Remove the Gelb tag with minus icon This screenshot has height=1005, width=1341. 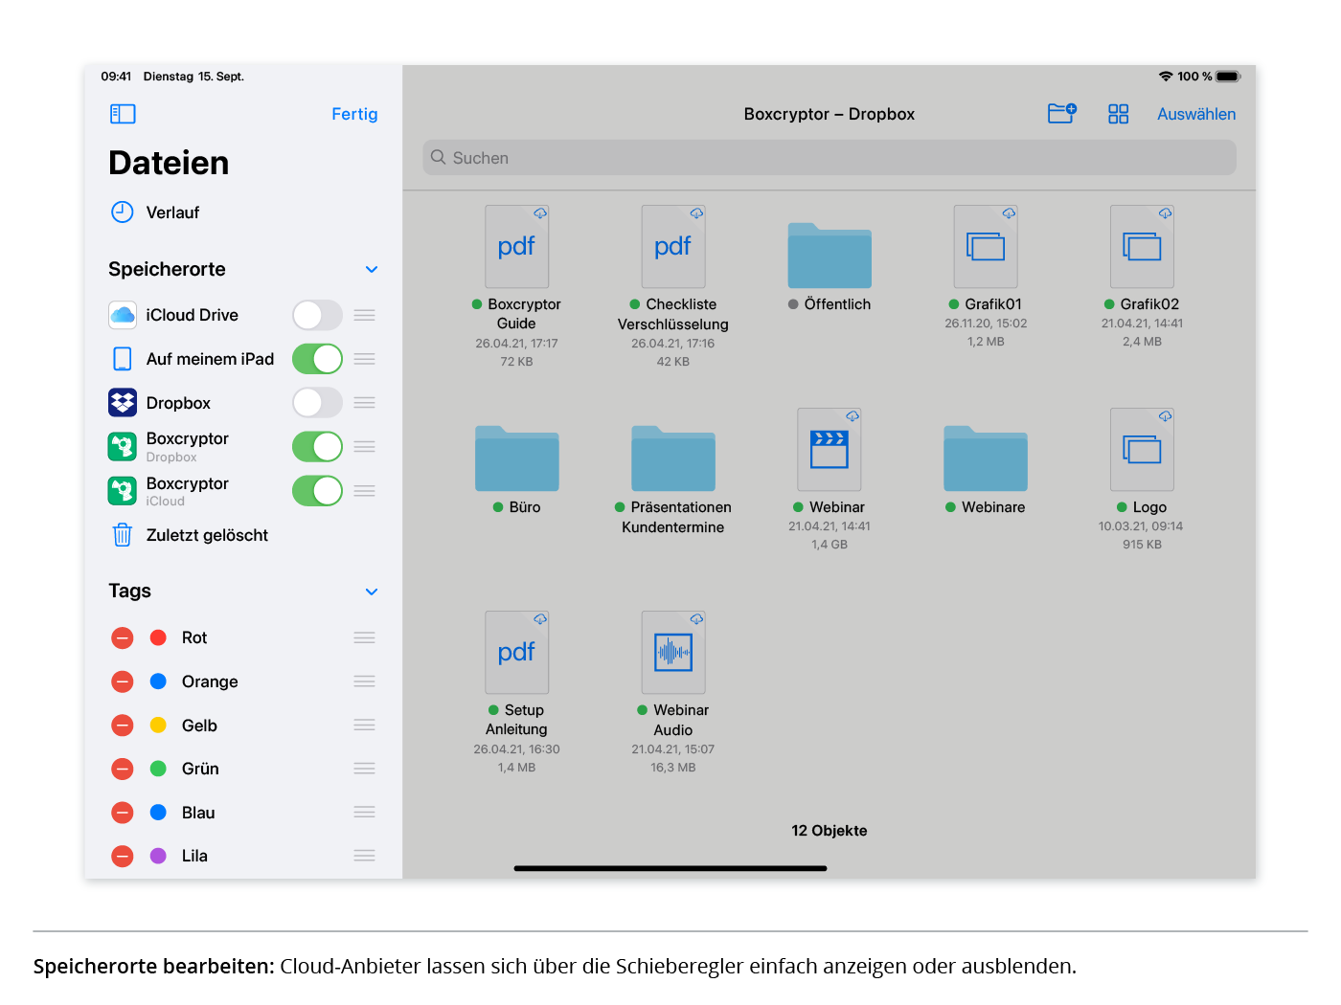click(123, 726)
